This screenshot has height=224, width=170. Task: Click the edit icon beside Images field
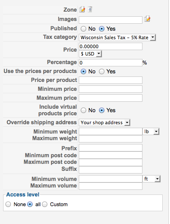pyautogui.click(x=147, y=19)
